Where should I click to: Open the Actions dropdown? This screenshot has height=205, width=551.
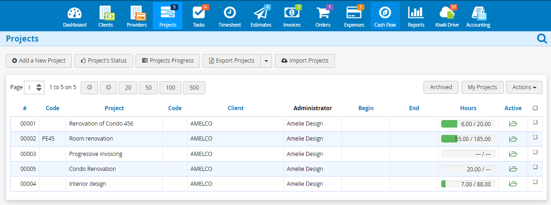pos(524,87)
